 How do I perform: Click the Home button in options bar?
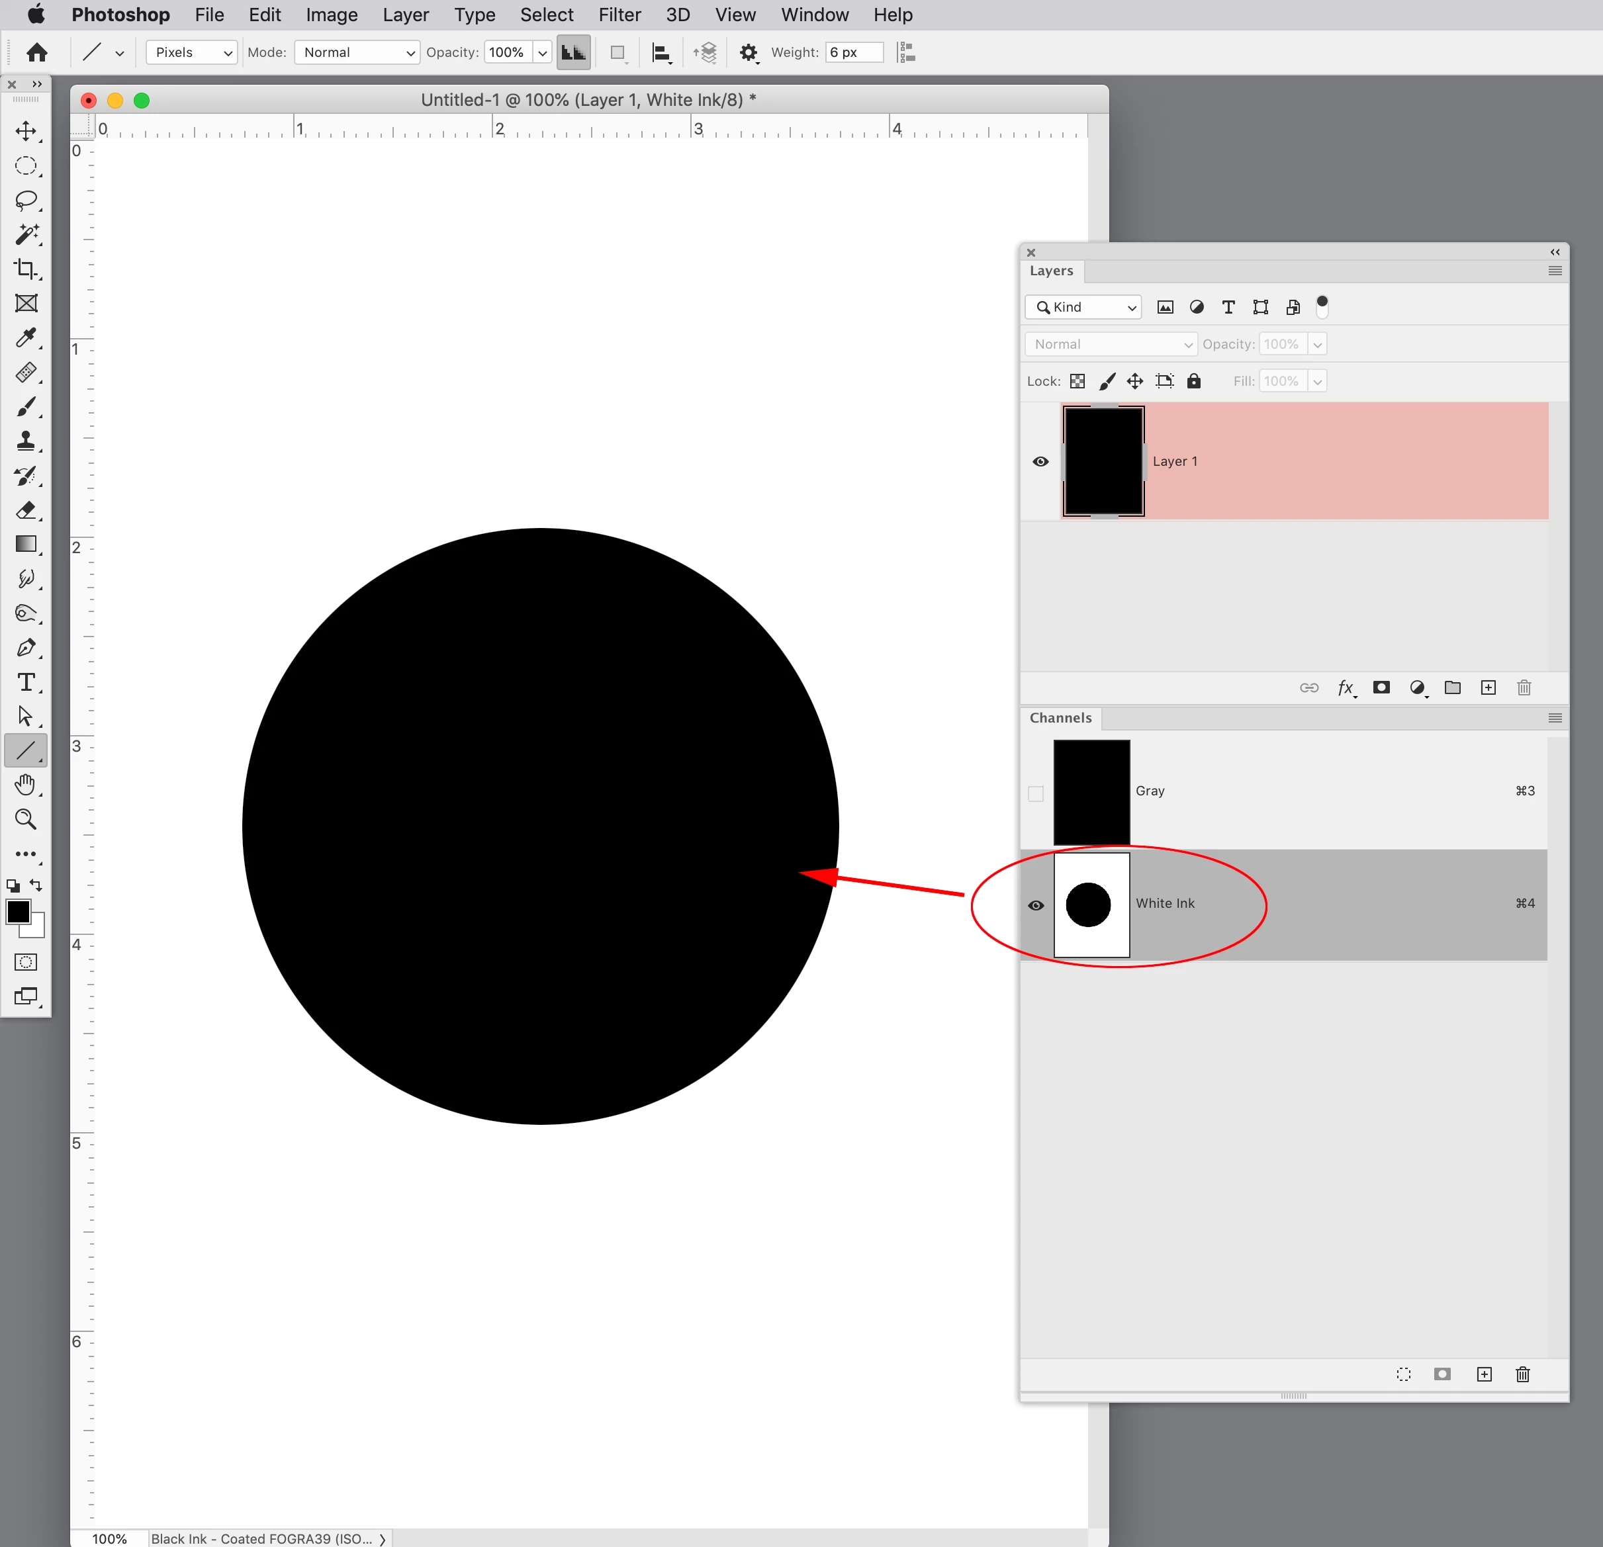(37, 52)
